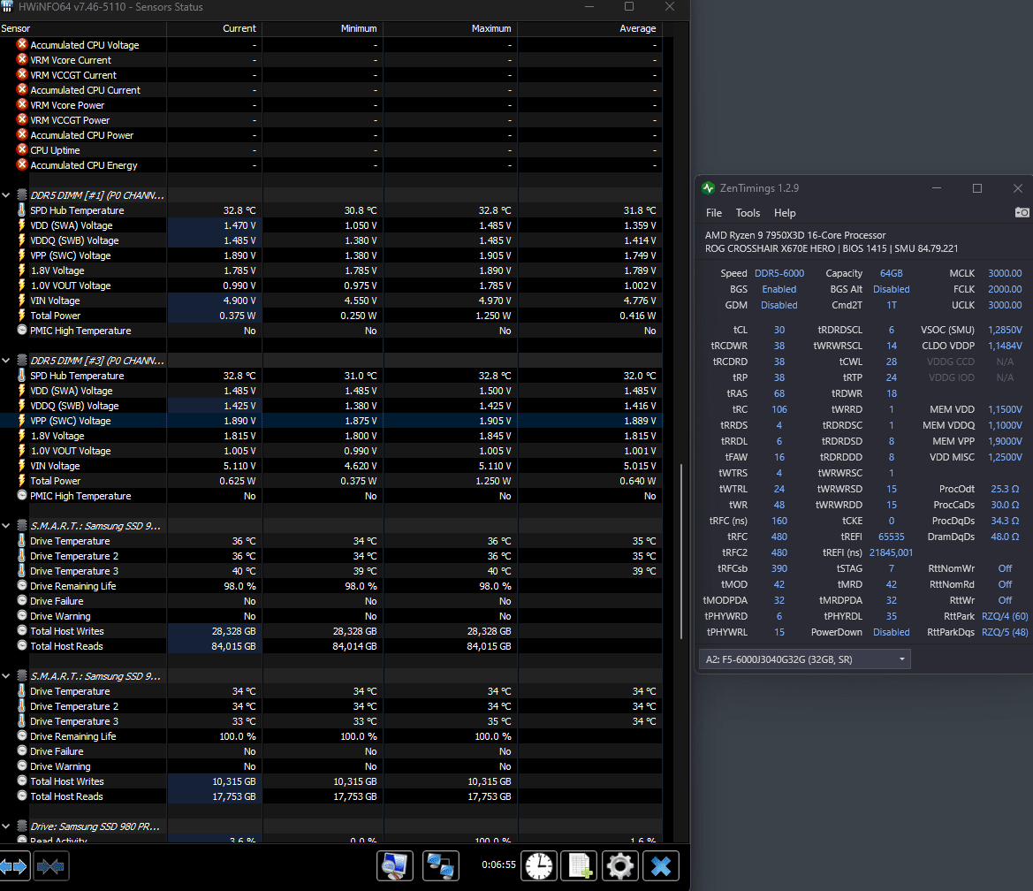Screen dimensions: 1033x891
Task: Click the chip icon of DDR5 DIMM [#1] group
Action: (x=22, y=195)
